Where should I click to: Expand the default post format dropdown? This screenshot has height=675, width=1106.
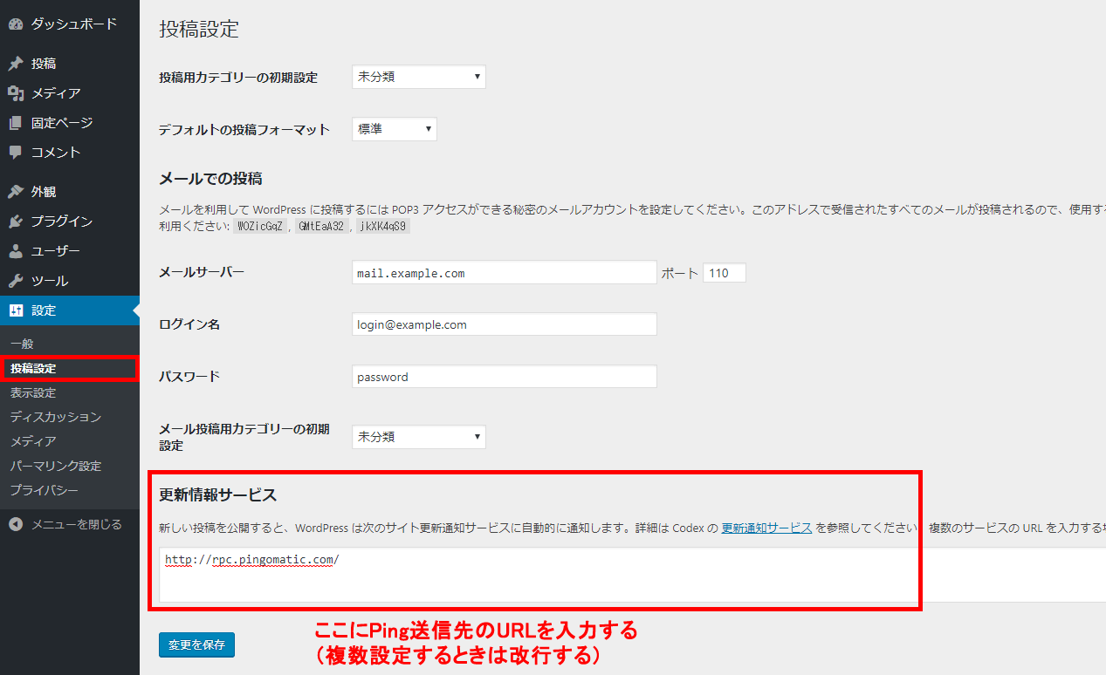(394, 129)
